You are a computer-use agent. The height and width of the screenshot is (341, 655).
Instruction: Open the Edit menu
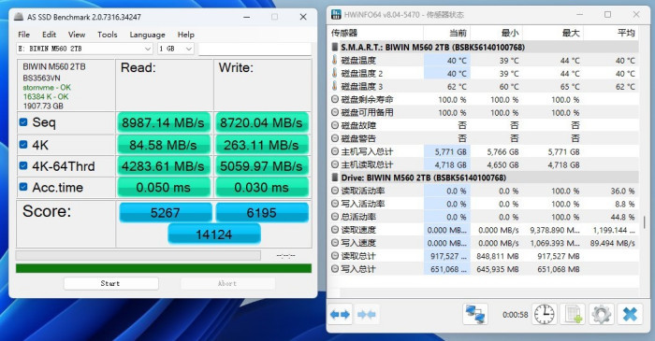pos(50,35)
